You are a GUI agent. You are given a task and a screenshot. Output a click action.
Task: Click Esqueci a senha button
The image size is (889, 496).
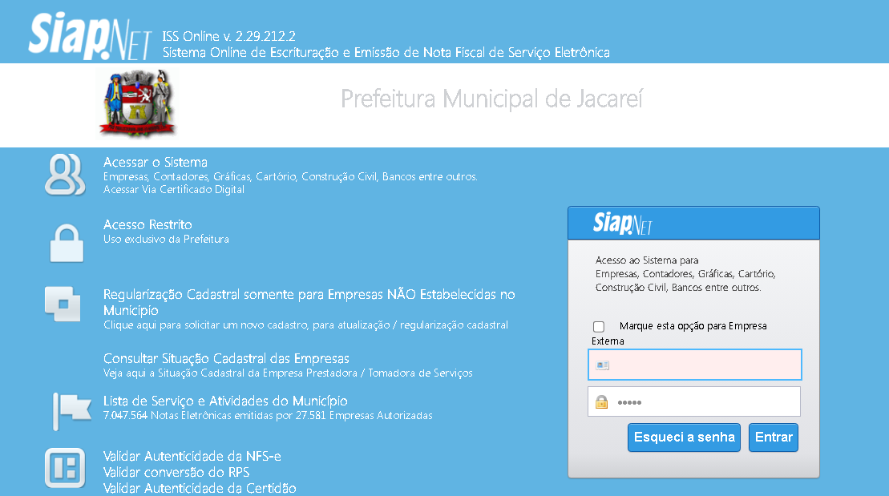point(685,437)
